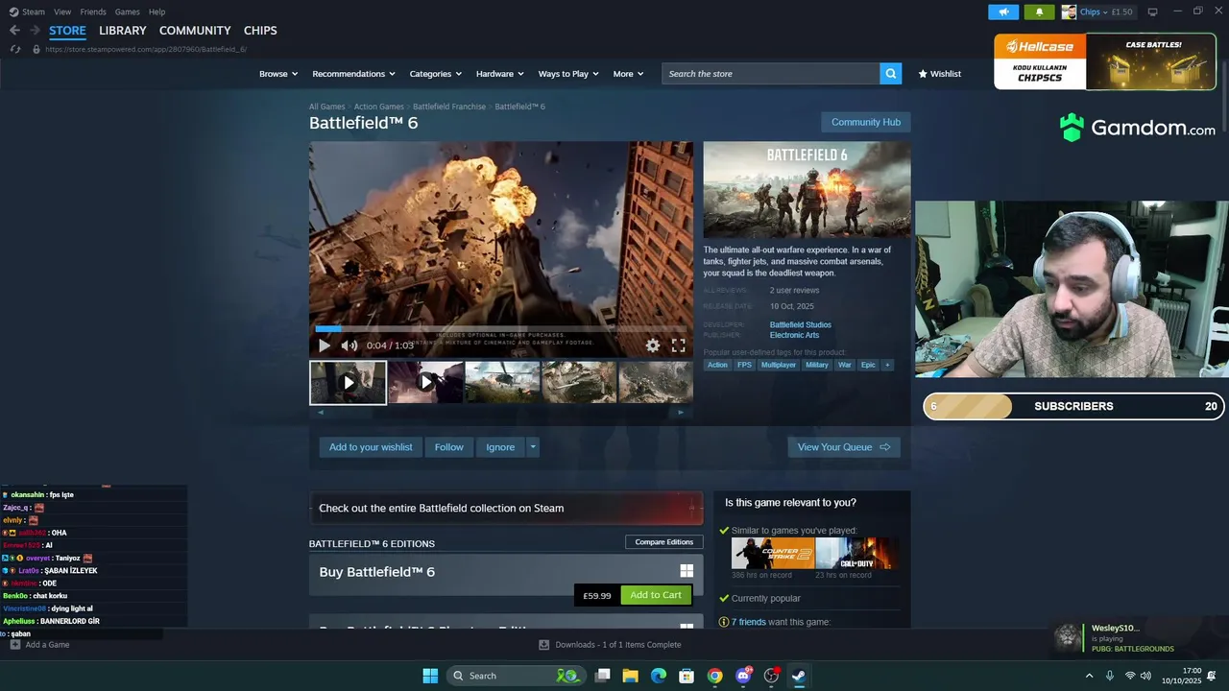Open Windows Start menu
The height and width of the screenshot is (691, 1229).
(430, 676)
